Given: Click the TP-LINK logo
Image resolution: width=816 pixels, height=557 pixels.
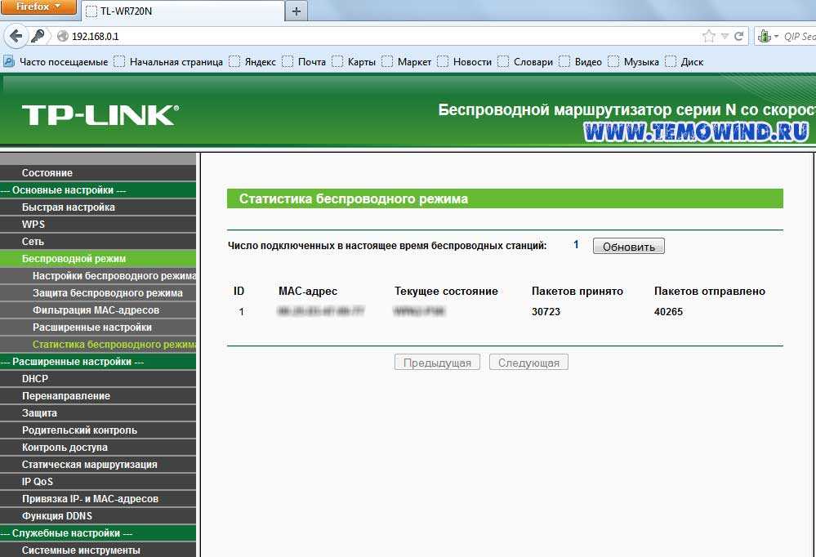Looking at the screenshot, I should (x=100, y=115).
